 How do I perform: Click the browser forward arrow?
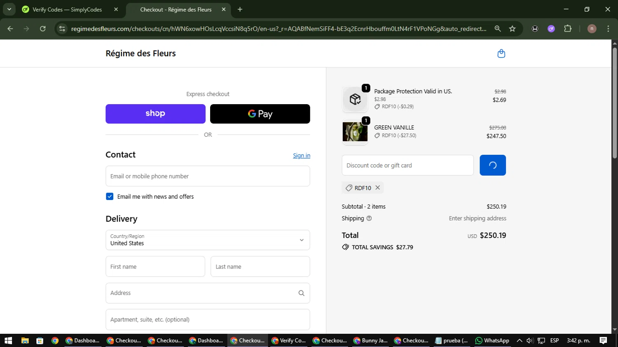(x=26, y=29)
